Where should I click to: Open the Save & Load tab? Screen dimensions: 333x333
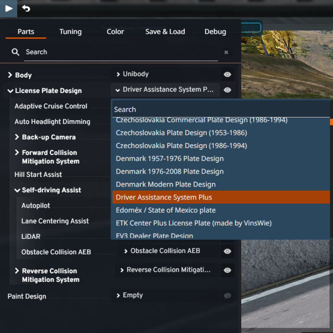coord(165,32)
